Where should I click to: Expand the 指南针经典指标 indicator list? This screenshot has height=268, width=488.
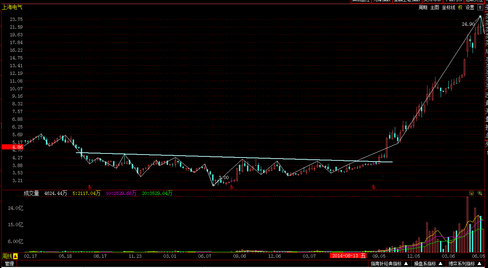tap(389, 264)
